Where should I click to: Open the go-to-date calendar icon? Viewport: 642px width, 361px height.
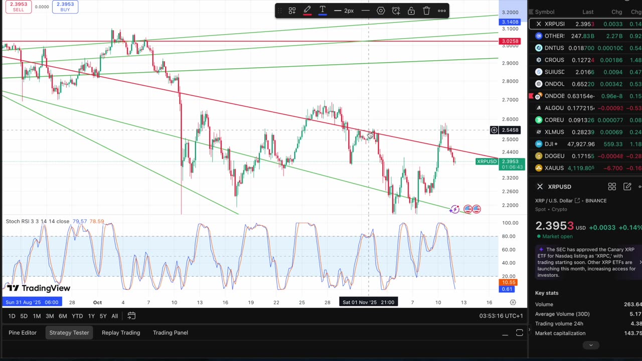click(x=131, y=316)
